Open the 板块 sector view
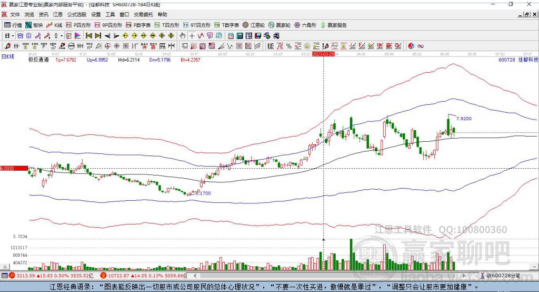Viewport: 539px width, 292px height. pos(34,25)
